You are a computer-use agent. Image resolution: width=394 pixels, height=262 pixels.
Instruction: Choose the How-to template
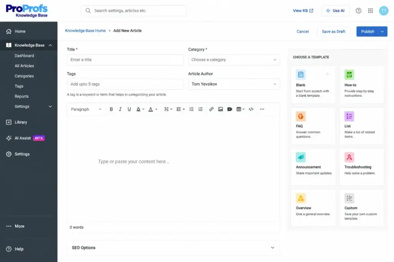[x=362, y=84]
